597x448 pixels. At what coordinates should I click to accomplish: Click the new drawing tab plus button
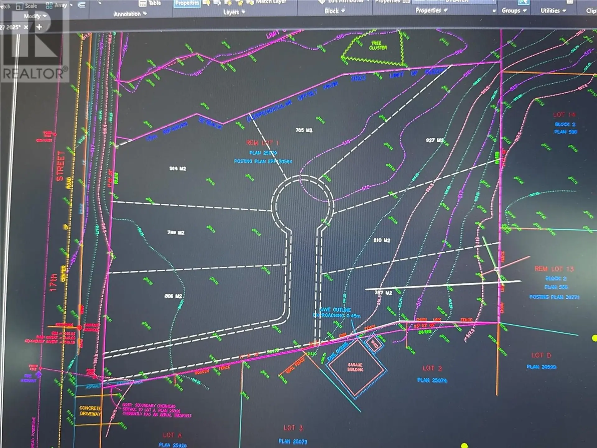(39, 27)
